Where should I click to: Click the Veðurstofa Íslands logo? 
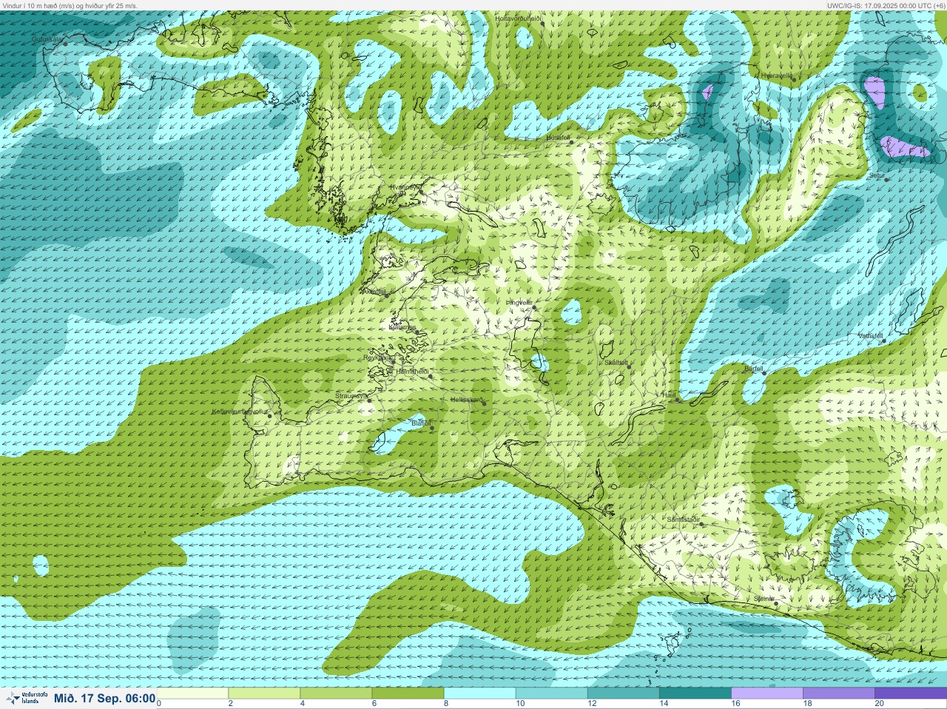27,698
